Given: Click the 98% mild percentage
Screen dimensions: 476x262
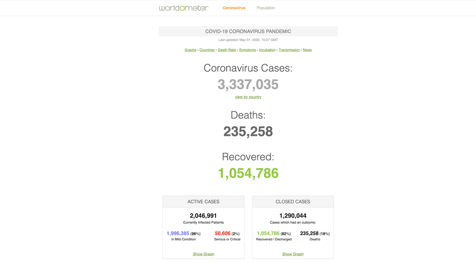Looking at the screenshot, I should click(x=195, y=234).
